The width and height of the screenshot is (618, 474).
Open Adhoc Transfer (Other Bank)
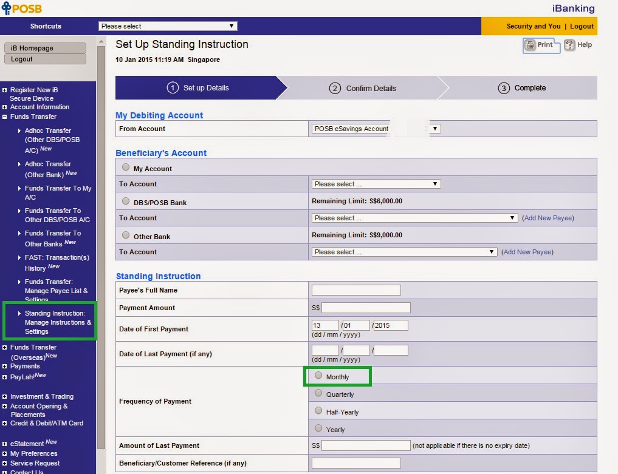51,169
